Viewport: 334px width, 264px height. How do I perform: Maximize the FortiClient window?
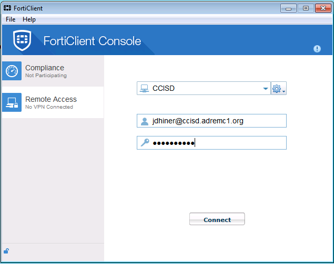[x=306, y=8]
